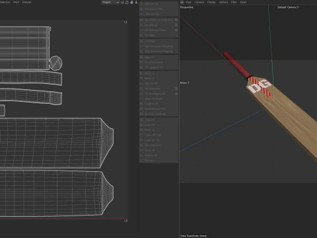
Task: Open the viewport Display menu
Action: tap(211, 2)
